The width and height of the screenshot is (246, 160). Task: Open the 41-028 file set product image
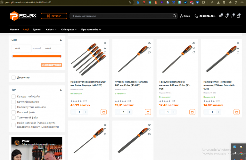(x=89, y=60)
